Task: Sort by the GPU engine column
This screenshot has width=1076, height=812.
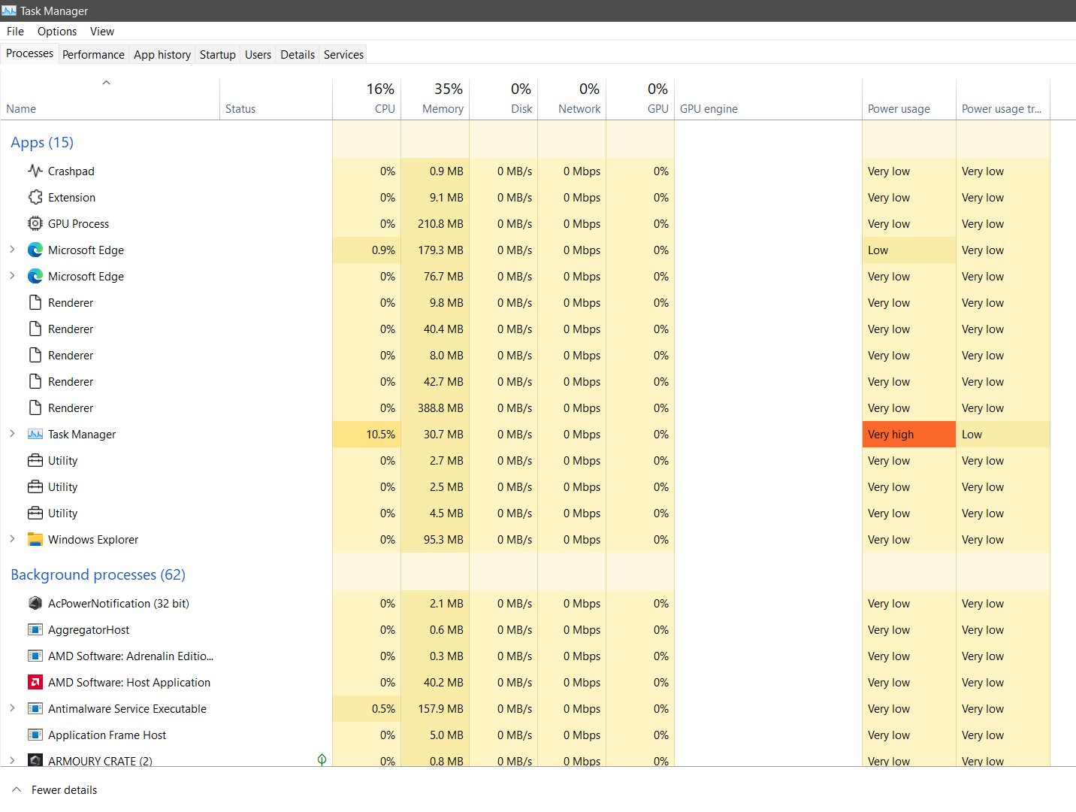Action: pos(768,98)
